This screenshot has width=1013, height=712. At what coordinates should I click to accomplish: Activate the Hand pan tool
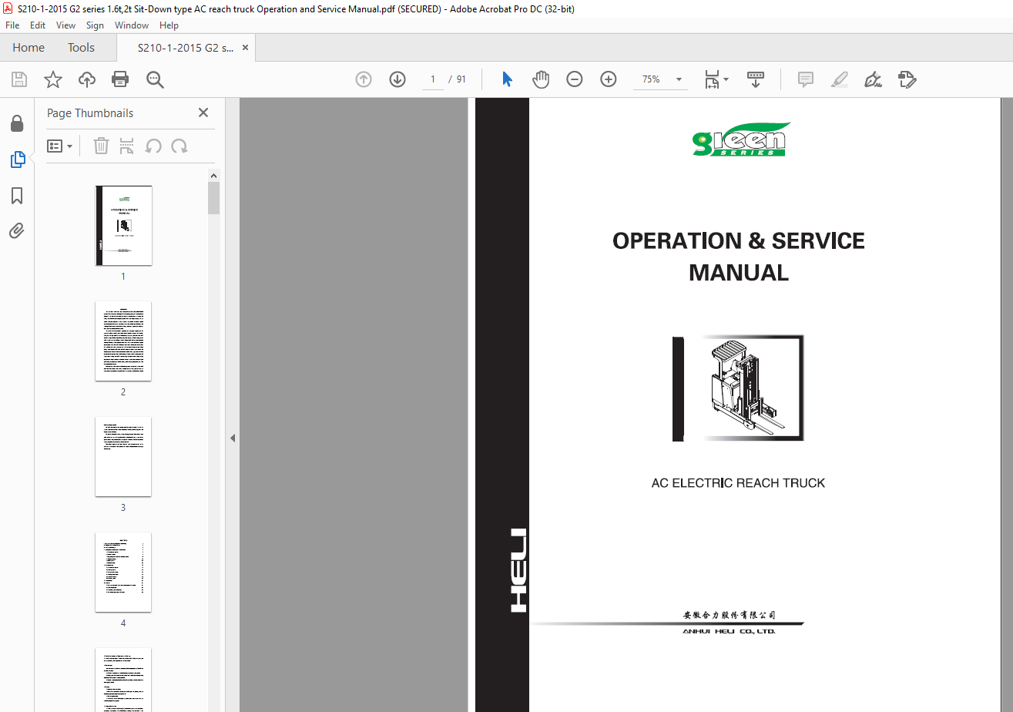coord(541,79)
